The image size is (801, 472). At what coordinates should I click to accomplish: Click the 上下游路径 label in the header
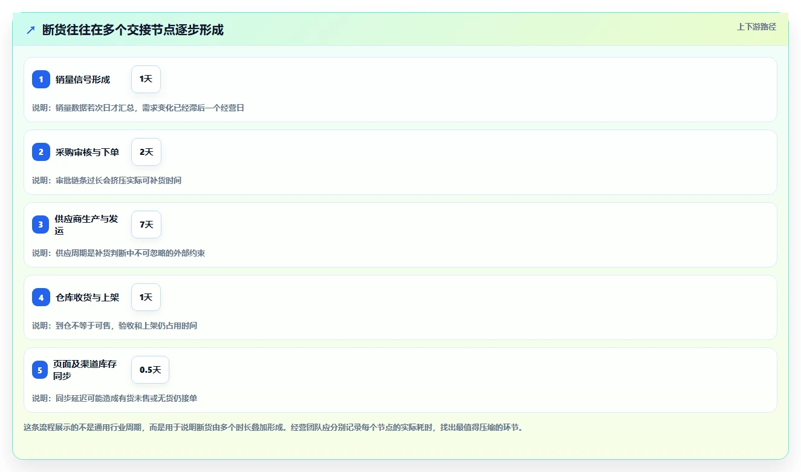point(756,27)
